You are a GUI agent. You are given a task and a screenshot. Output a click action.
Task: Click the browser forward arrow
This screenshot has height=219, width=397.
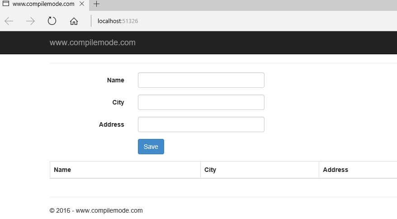pyautogui.click(x=30, y=21)
